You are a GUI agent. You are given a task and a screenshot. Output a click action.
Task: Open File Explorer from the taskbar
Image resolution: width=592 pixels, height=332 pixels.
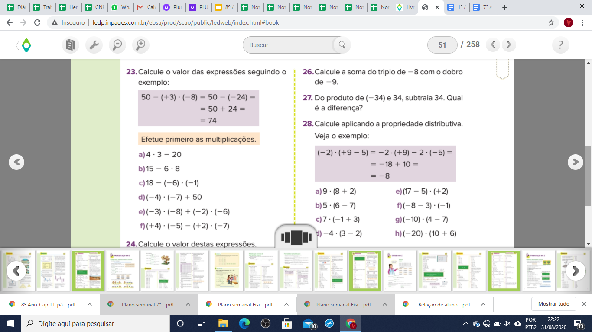point(223,323)
